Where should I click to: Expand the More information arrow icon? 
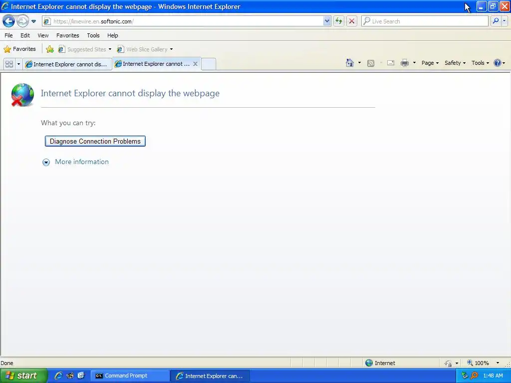(46, 162)
